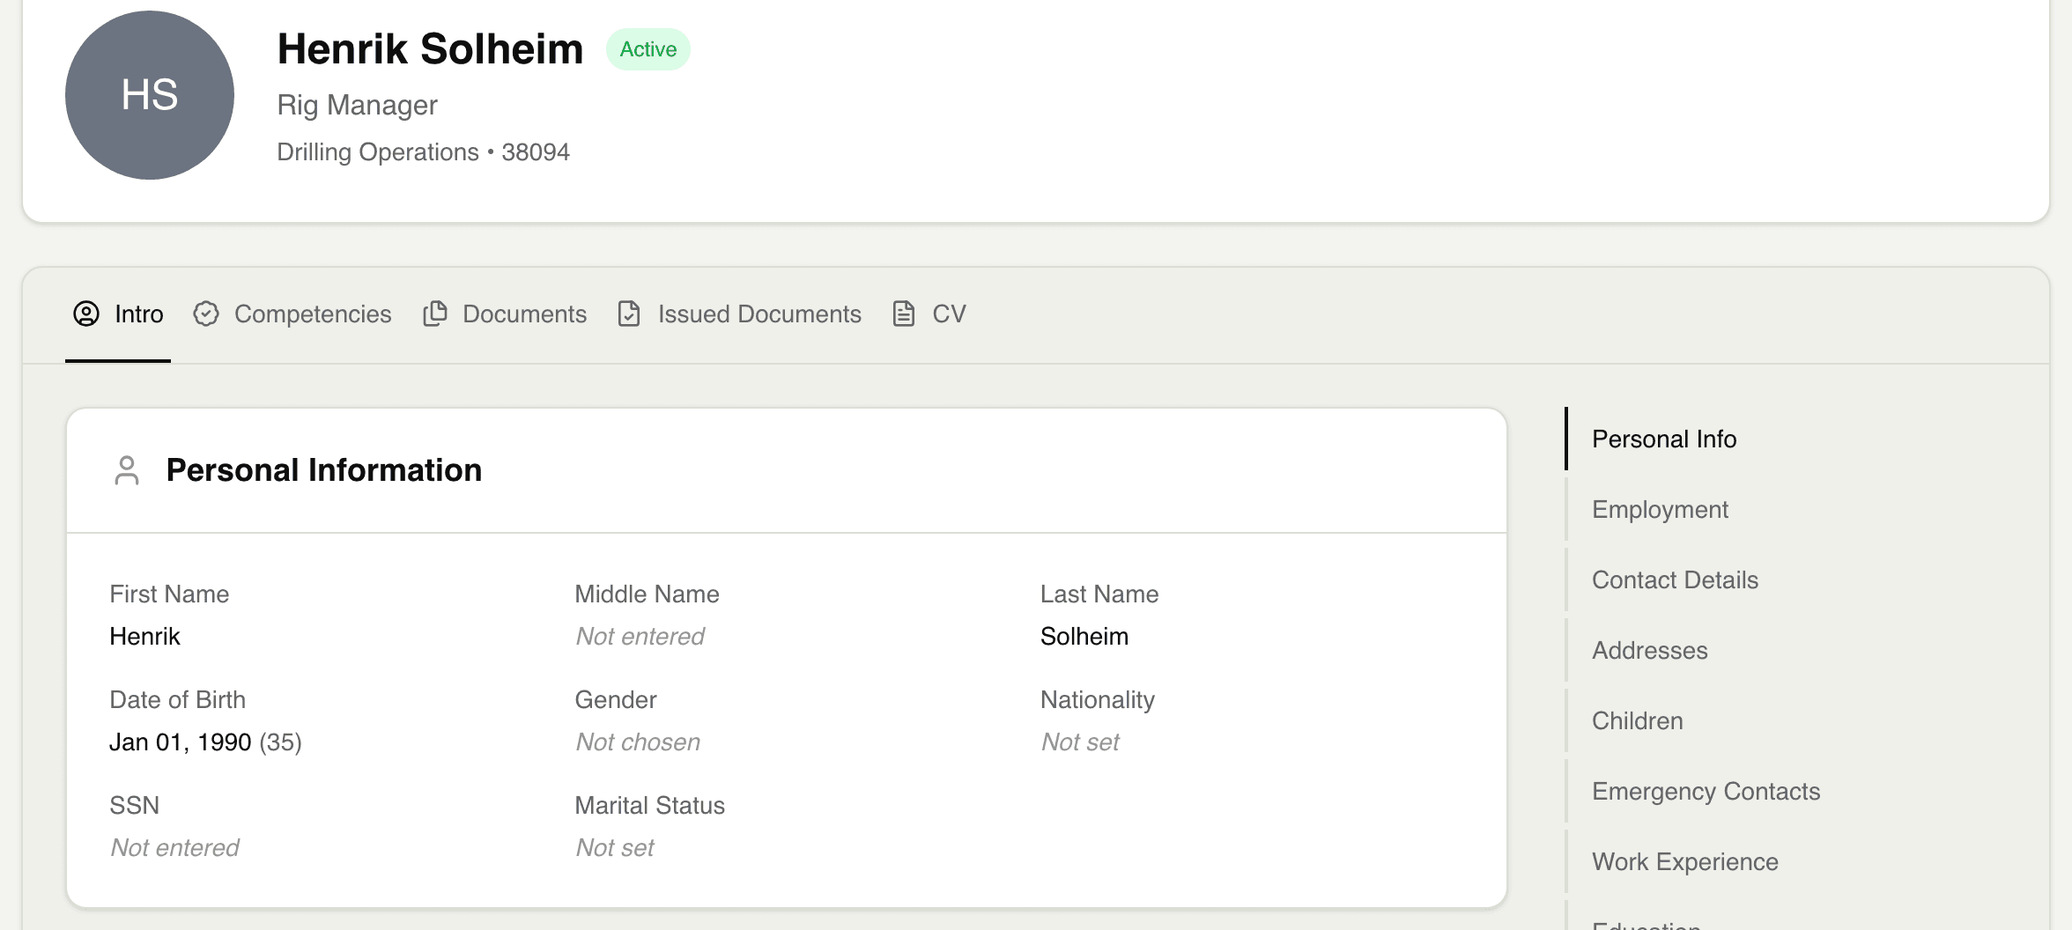Click the Intro person-circle icon
Image resolution: width=2072 pixels, height=930 pixels.
[x=86, y=314]
